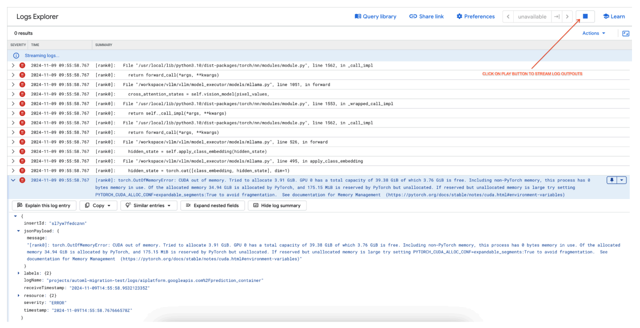The image size is (640, 328).
Task: Hide log summary
Action: coord(277,205)
